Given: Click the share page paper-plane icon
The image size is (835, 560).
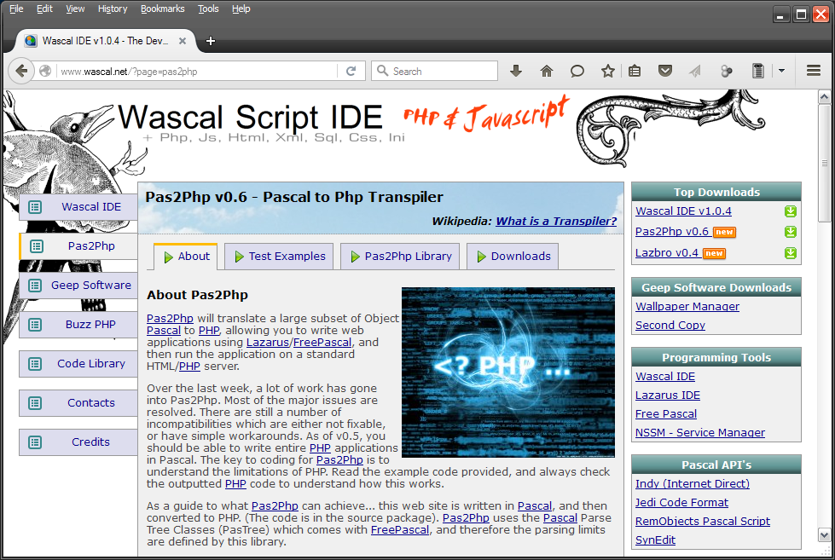Looking at the screenshot, I should (696, 71).
